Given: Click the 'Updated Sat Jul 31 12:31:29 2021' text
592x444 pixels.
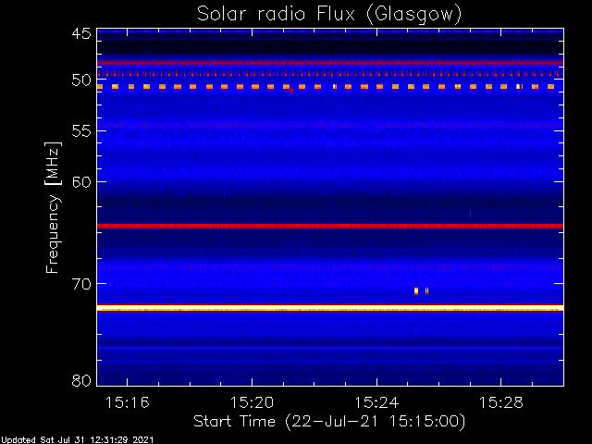Looking at the screenshot, I should point(77,440).
